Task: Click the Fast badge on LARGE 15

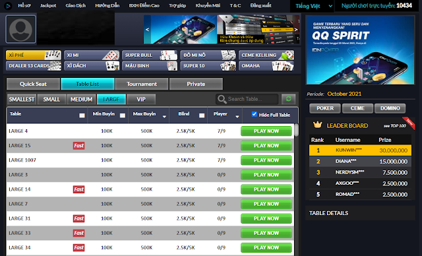Action: point(79,146)
